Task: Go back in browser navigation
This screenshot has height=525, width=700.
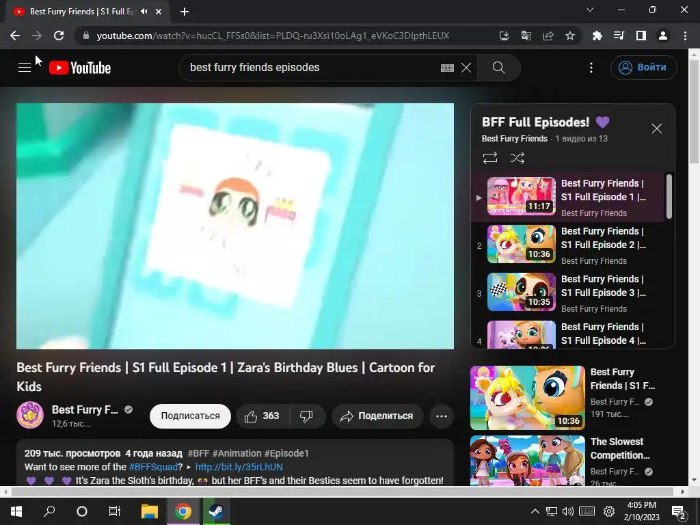Action: (15, 36)
